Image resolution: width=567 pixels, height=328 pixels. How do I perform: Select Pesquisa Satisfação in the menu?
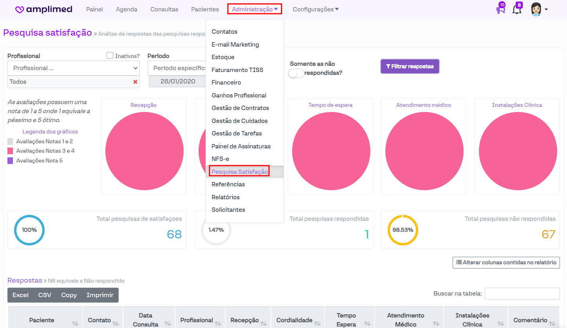(240, 171)
